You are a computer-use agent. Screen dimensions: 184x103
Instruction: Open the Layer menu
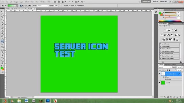point(21,2)
